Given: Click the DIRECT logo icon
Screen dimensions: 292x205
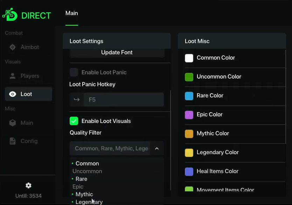Looking at the screenshot, I should (10, 14).
